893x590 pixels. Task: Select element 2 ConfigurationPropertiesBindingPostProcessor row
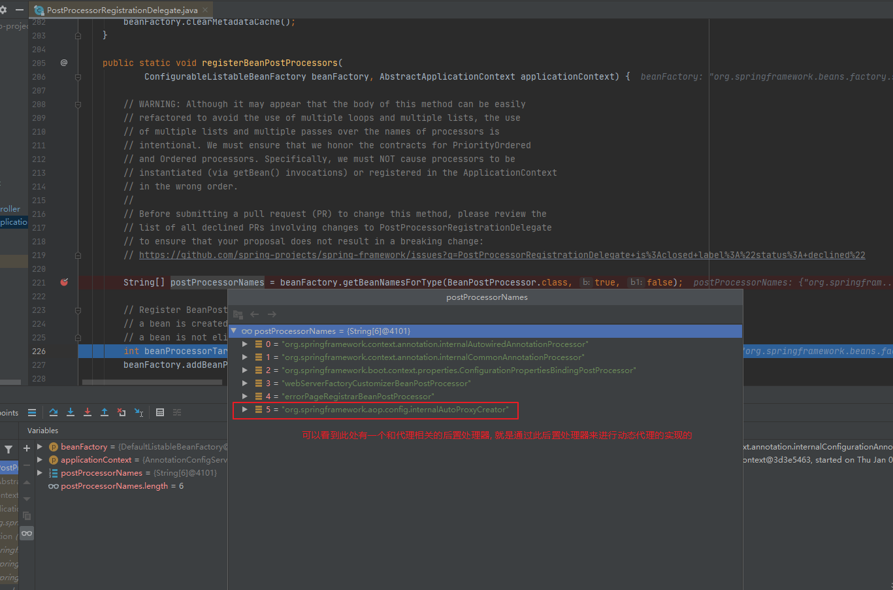(485, 370)
